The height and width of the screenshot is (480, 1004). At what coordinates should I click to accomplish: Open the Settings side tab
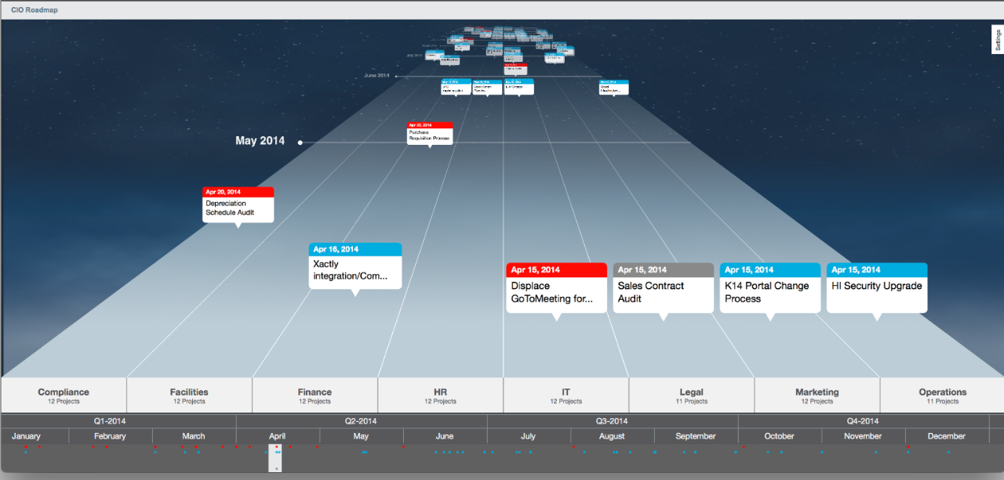pos(998,39)
